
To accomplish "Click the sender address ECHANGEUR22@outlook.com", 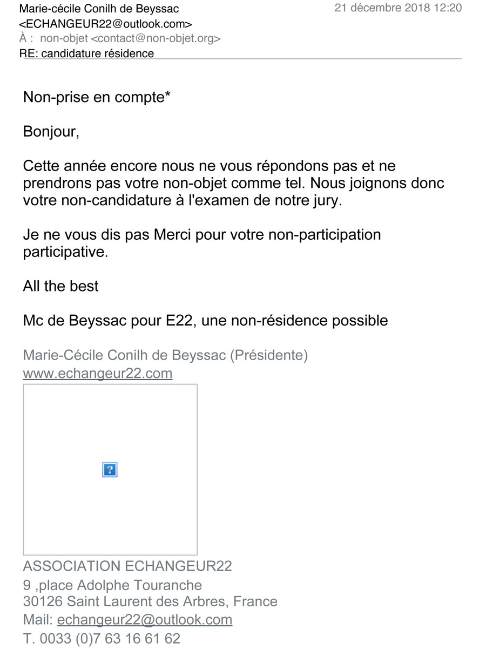I will pos(105,24).
